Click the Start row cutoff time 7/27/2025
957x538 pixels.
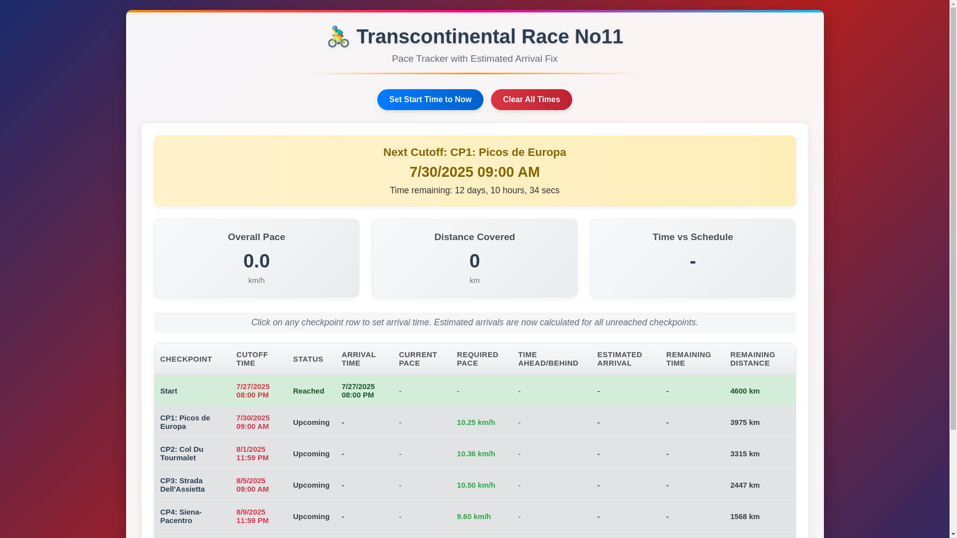253,391
